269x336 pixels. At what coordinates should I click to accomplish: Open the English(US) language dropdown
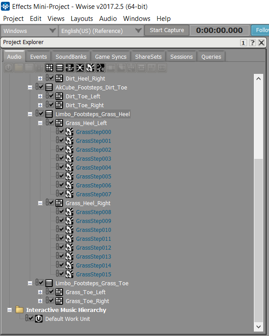101,31
